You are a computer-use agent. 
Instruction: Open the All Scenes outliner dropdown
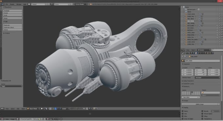(x=204, y=50)
